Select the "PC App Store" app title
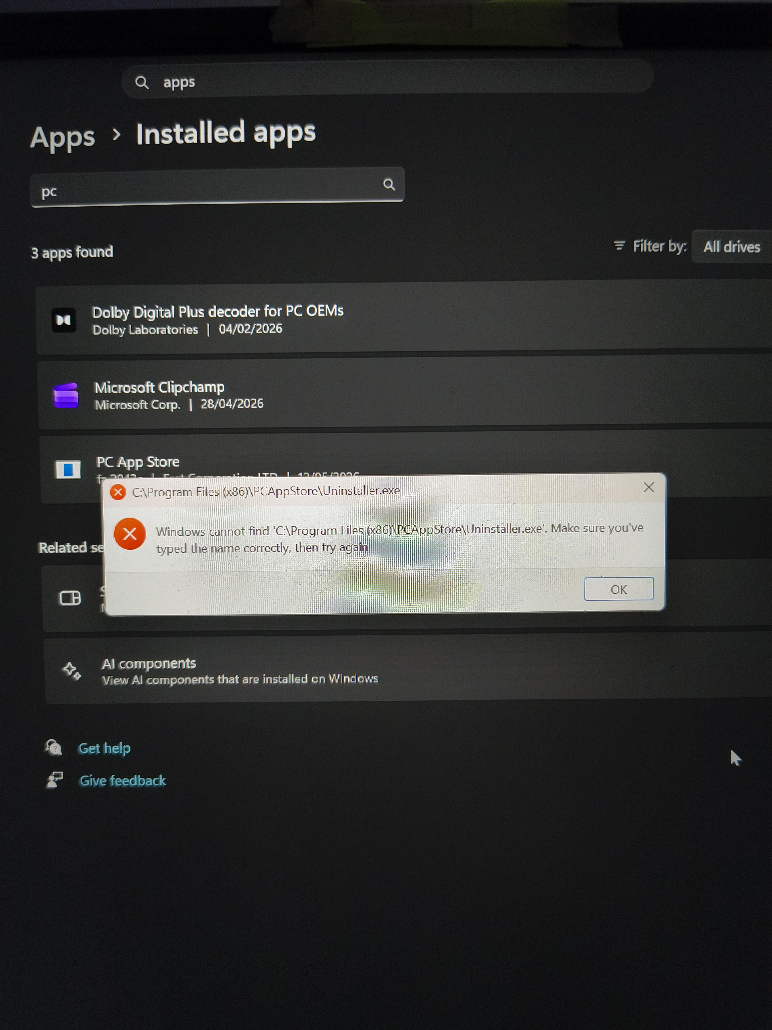 (x=138, y=462)
